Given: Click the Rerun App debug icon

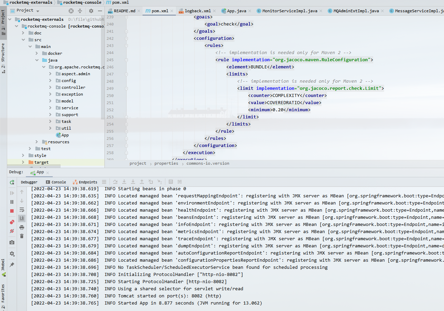Looking at the screenshot, I should click(x=12, y=182).
